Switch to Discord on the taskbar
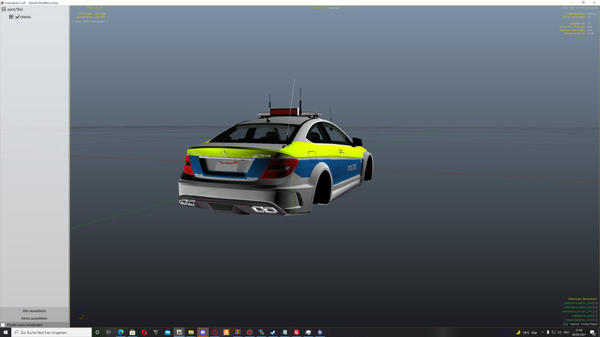600x337 pixels. coord(202,333)
